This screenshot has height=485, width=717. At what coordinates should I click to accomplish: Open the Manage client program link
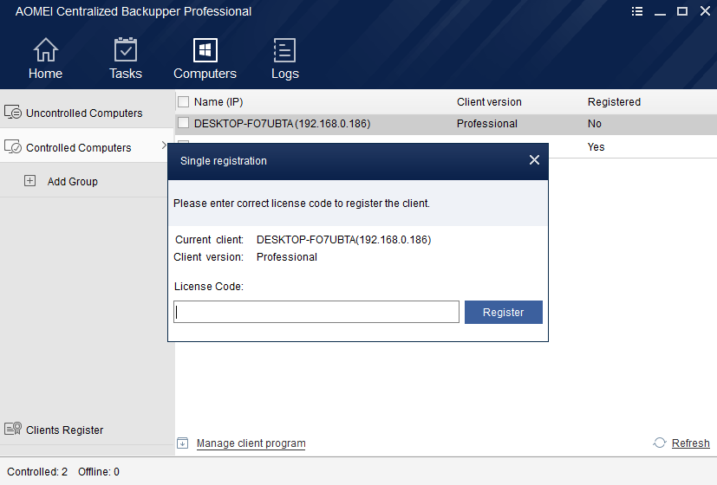[x=251, y=443]
